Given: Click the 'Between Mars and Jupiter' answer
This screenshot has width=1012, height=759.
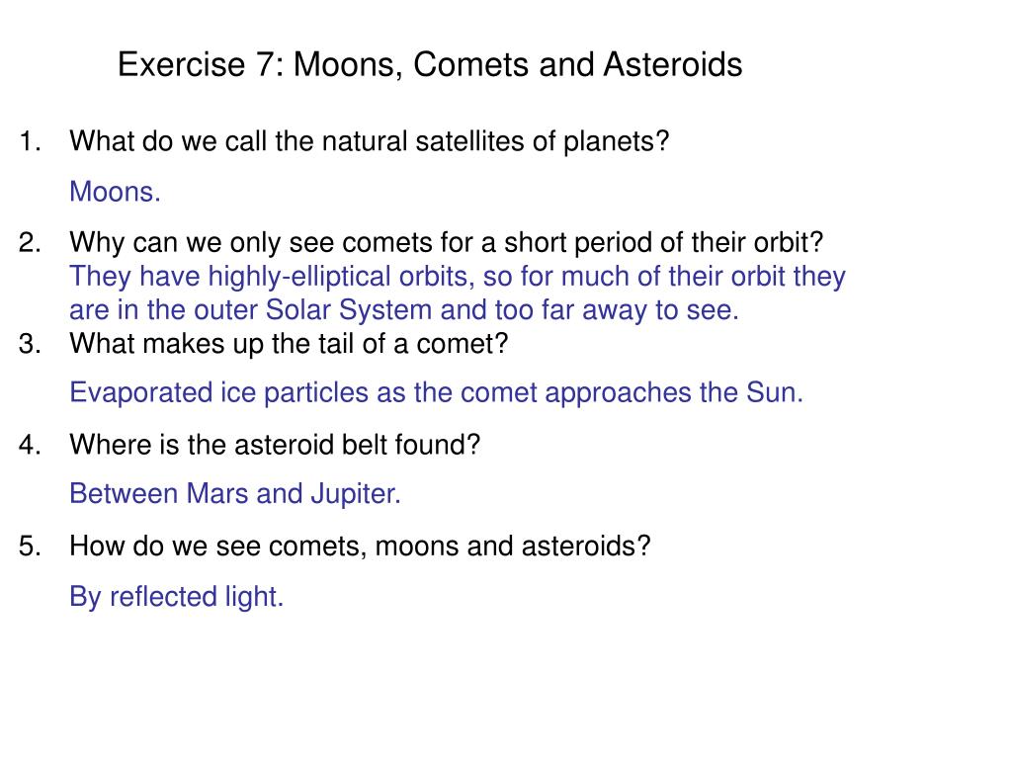Looking at the screenshot, I should (x=235, y=494).
